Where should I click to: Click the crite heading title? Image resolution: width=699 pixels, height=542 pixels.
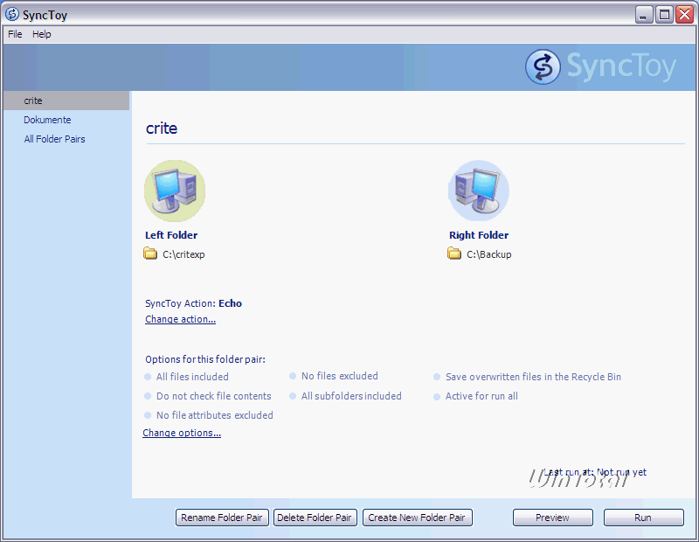pyautogui.click(x=162, y=129)
